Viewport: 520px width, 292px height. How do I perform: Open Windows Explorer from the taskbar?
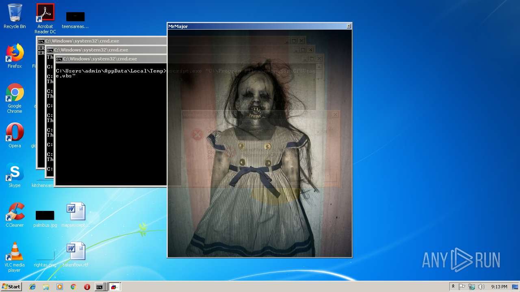[46, 287]
